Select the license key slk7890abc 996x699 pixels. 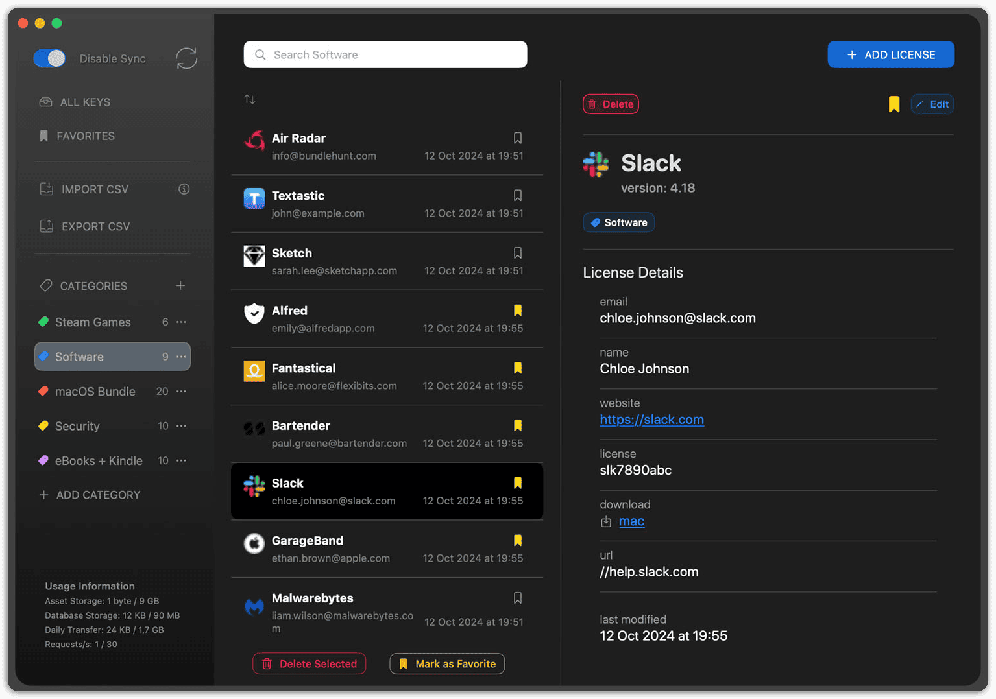click(635, 470)
